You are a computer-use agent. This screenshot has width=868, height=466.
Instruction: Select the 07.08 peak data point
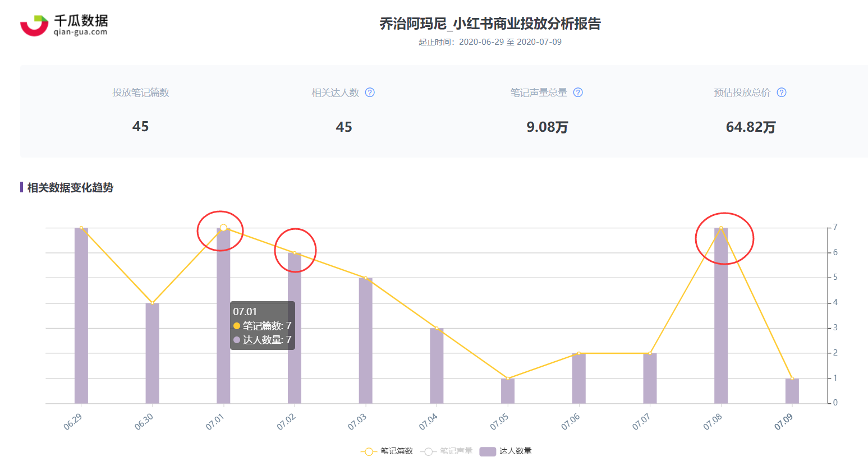[721, 228]
